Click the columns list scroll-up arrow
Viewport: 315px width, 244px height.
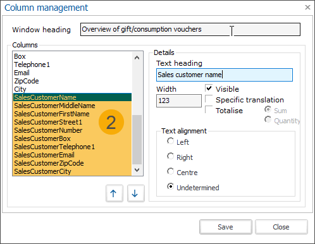137,58
